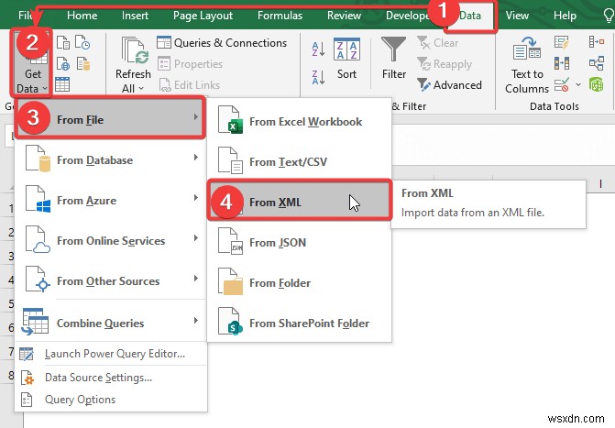615x428 pixels.
Task: Choose From Text/CSV in the submenu
Action: 300,161
